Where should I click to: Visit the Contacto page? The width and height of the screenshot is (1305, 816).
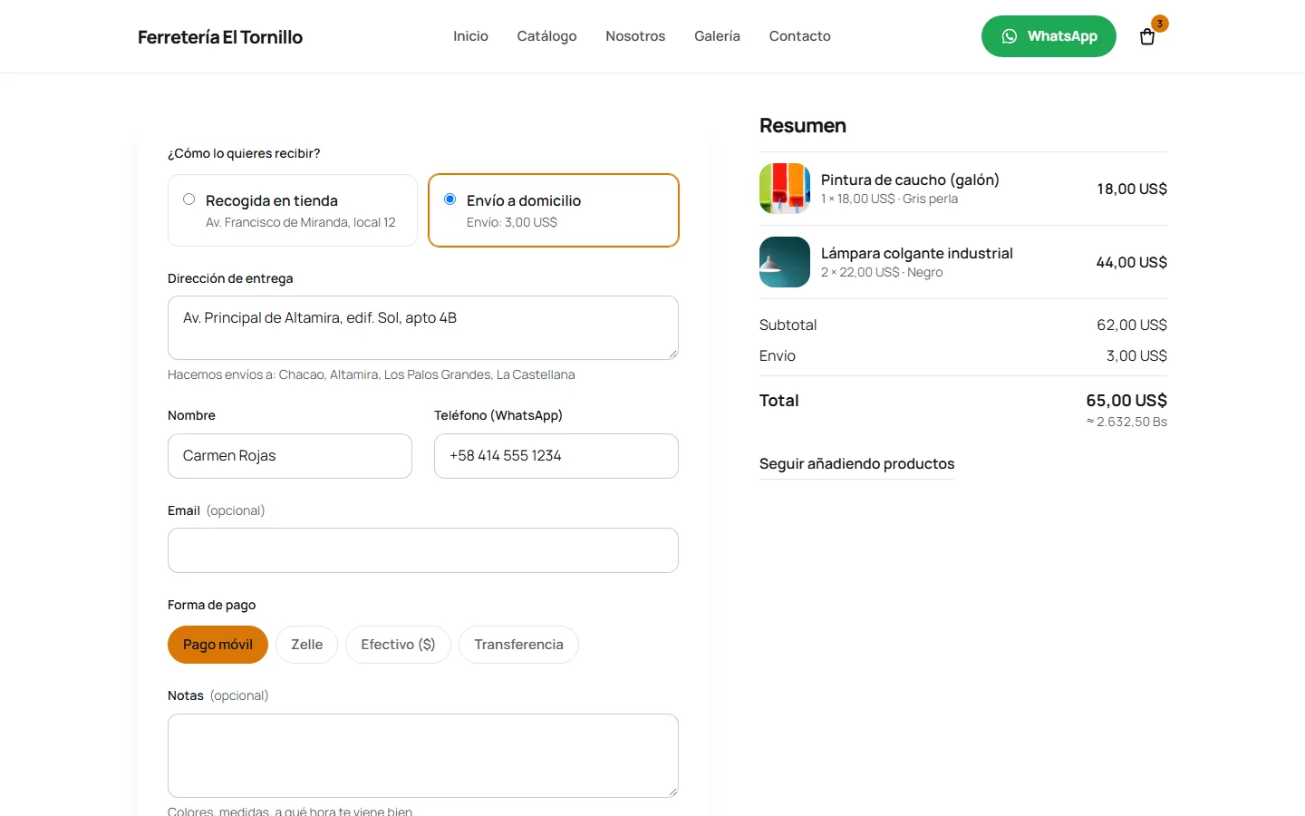[800, 36]
